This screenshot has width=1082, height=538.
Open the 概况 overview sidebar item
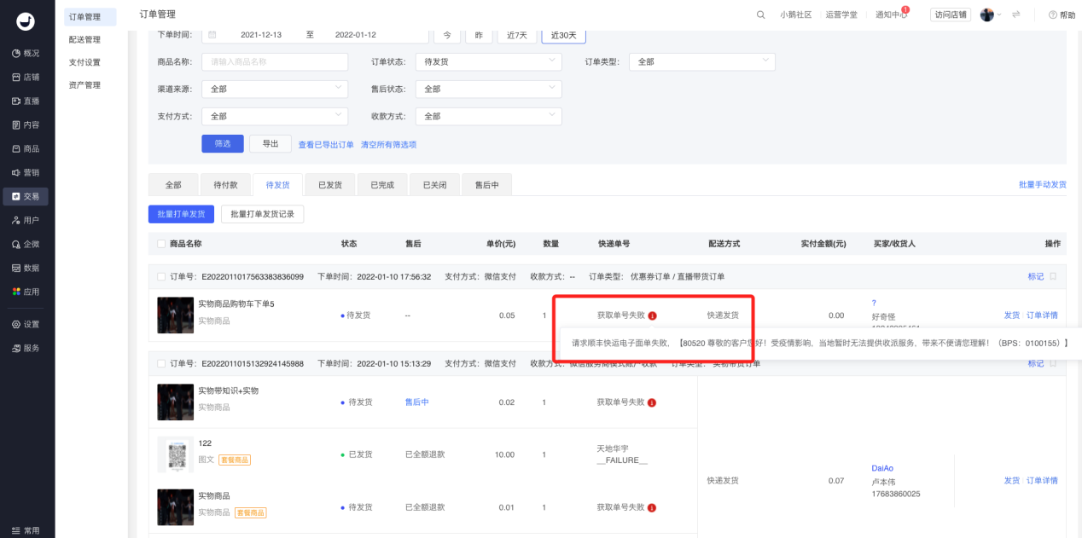point(26,53)
